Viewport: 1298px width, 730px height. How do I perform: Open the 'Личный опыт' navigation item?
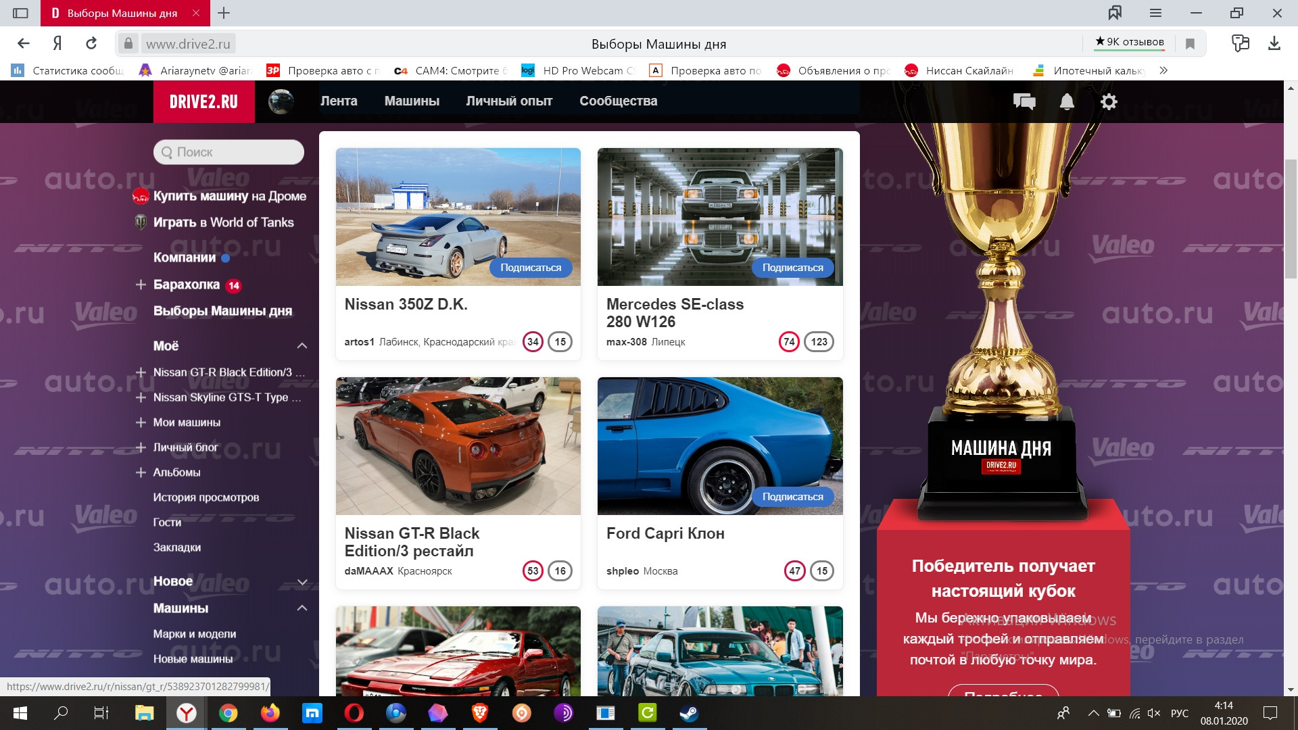point(509,101)
